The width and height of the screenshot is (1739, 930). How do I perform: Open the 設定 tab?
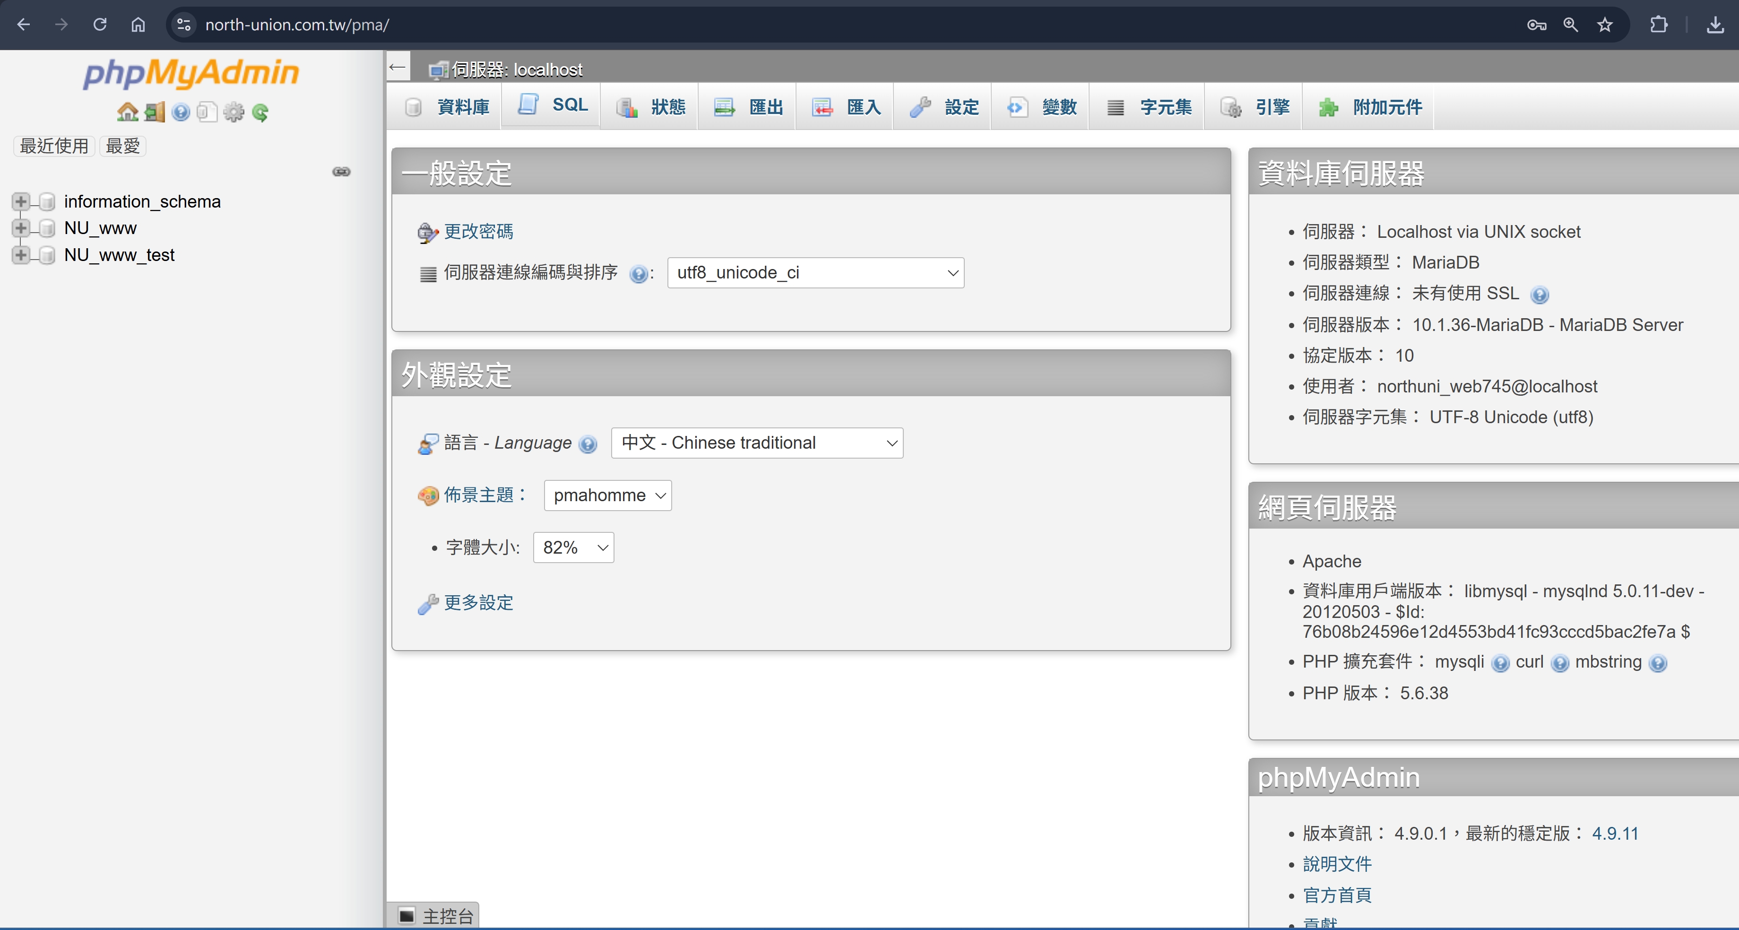[943, 107]
